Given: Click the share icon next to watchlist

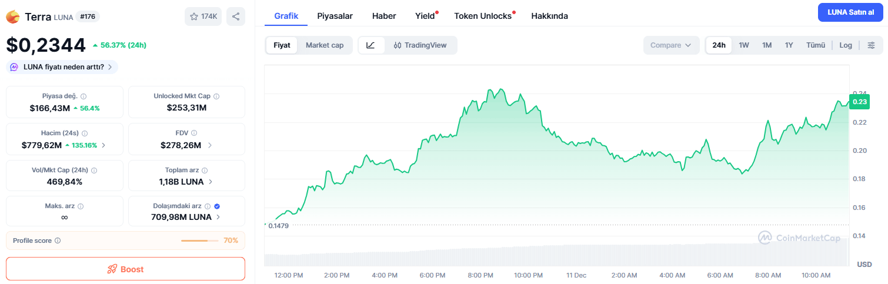Looking at the screenshot, I should (236, 16).
